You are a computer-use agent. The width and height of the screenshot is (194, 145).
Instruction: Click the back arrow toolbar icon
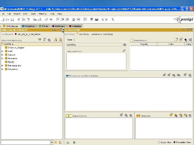(x=103, y=20)
